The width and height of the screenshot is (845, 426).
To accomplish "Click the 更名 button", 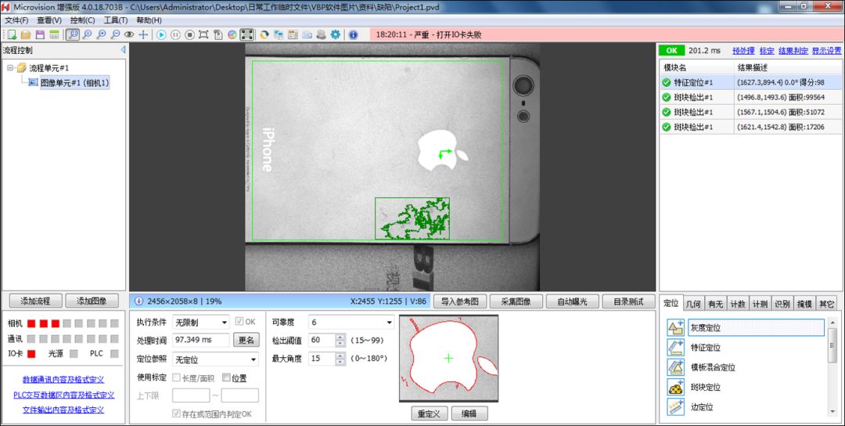I will (246, 341).
